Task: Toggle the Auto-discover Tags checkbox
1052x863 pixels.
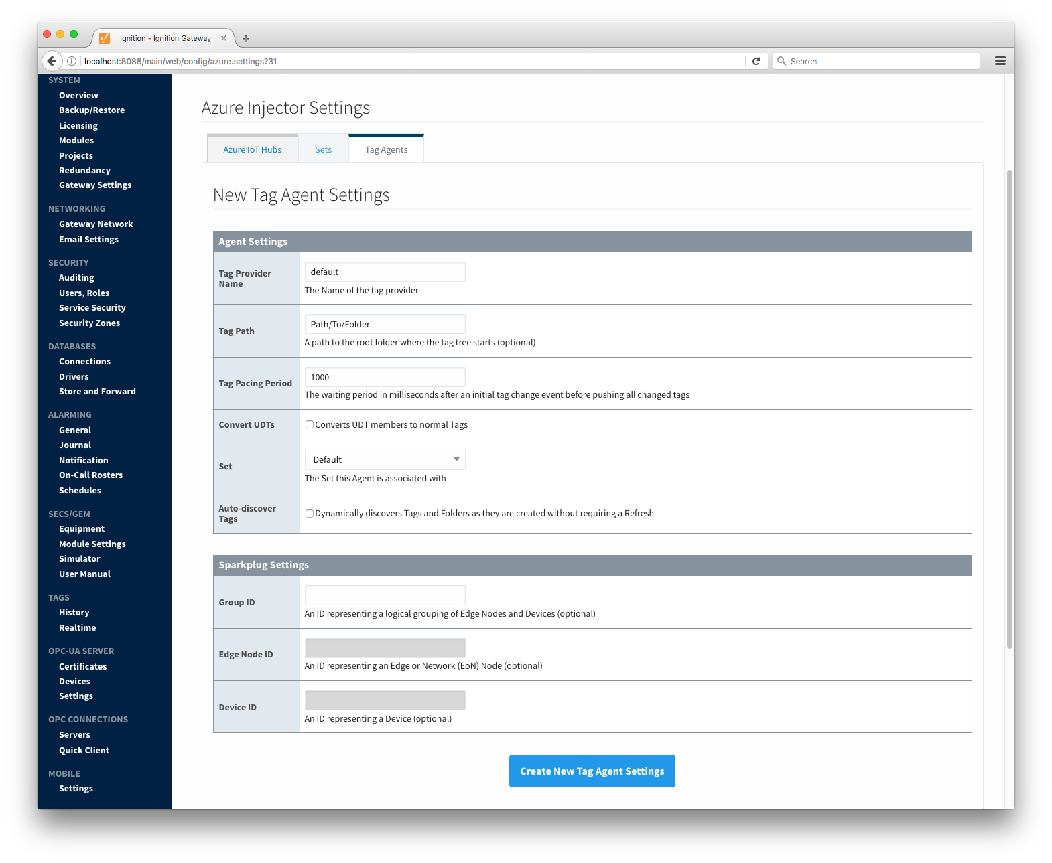Action: click(310, 514)
